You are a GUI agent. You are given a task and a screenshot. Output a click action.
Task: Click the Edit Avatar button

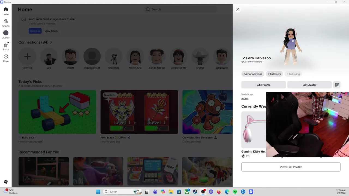point(309,85)
